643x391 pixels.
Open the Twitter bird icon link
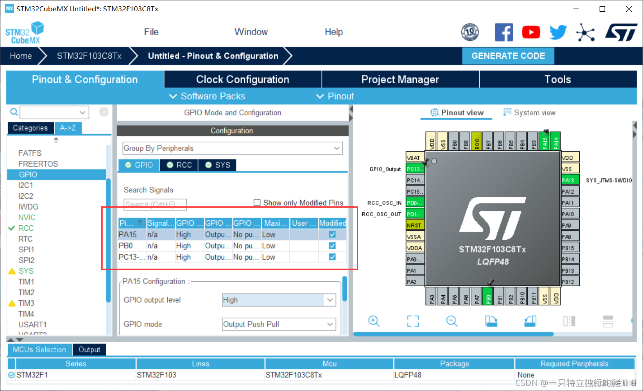pos(558,33)
